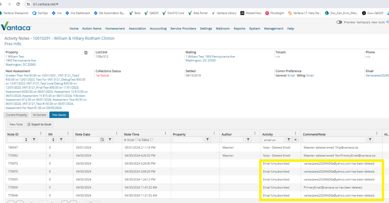Open the Note ID filter operator dropdown
This screenshot has width=389, height=203.
(x=34, y=140)
